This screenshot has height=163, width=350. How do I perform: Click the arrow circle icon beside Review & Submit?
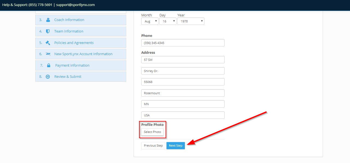(x=48, y=77)
